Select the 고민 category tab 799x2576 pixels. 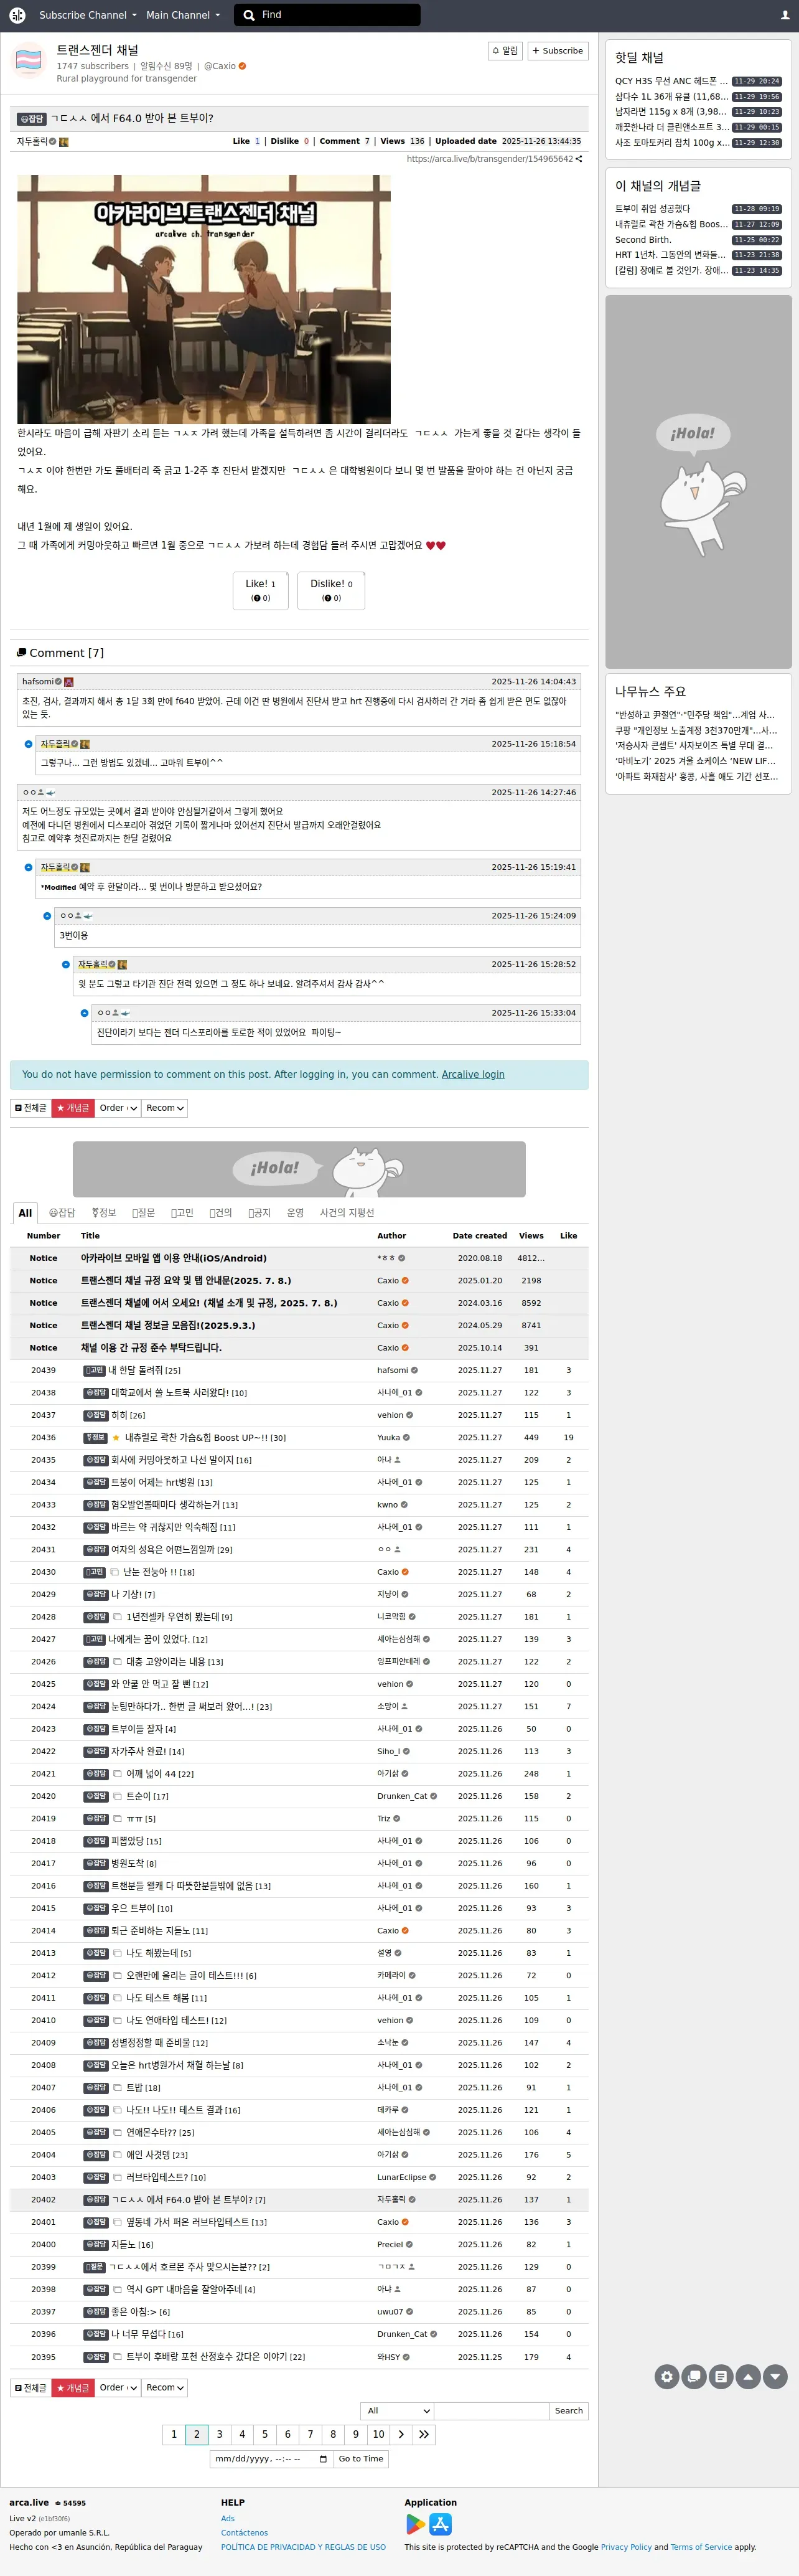[183, 1213]
